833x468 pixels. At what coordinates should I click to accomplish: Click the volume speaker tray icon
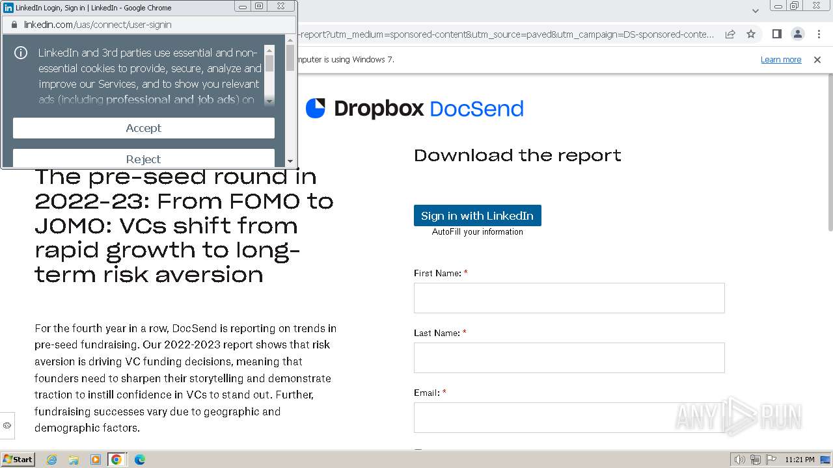pos(739,460)
